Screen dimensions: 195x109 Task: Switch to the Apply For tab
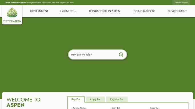tap(95, 99)
